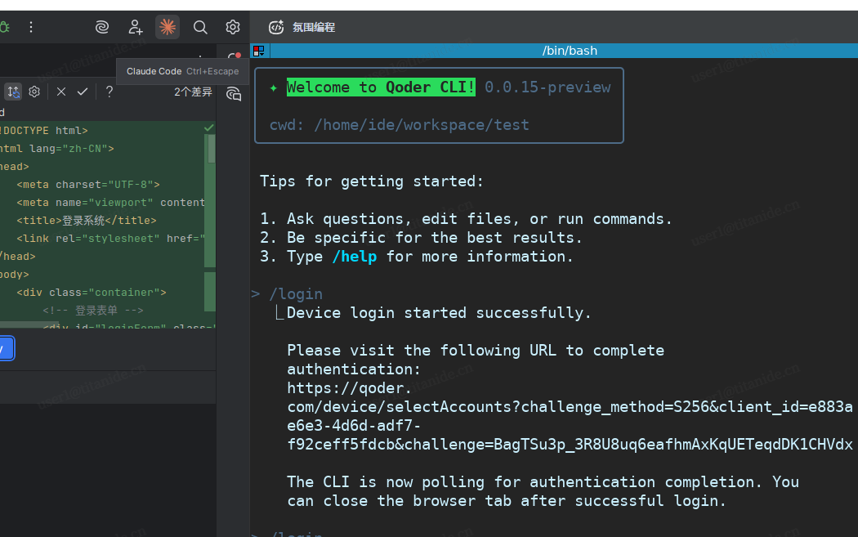This screenshot has height=537, width=858.
Task: Accept changes with the checkmark icon
Action: coord(83,92)
